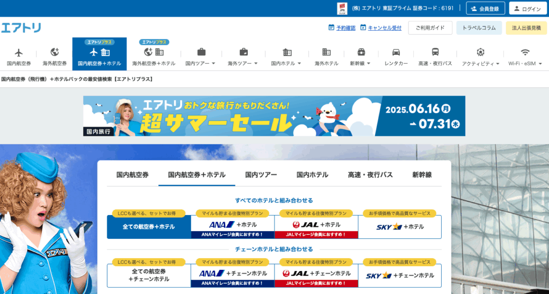
Task: Select the 国内航空券＋ホテル plane and building icon
Action: pyautogui.click(x=99, y=52)
